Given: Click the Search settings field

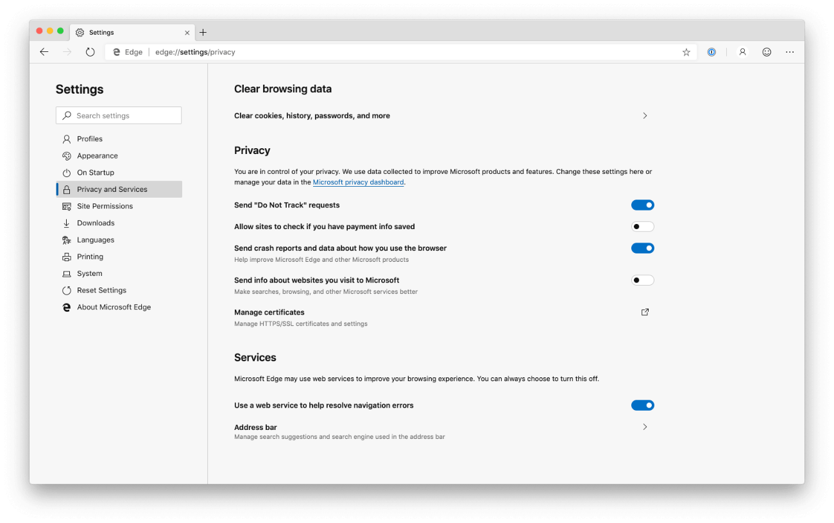Looking at the screenshot, I should pyautogui.click(x=118, y=115).
